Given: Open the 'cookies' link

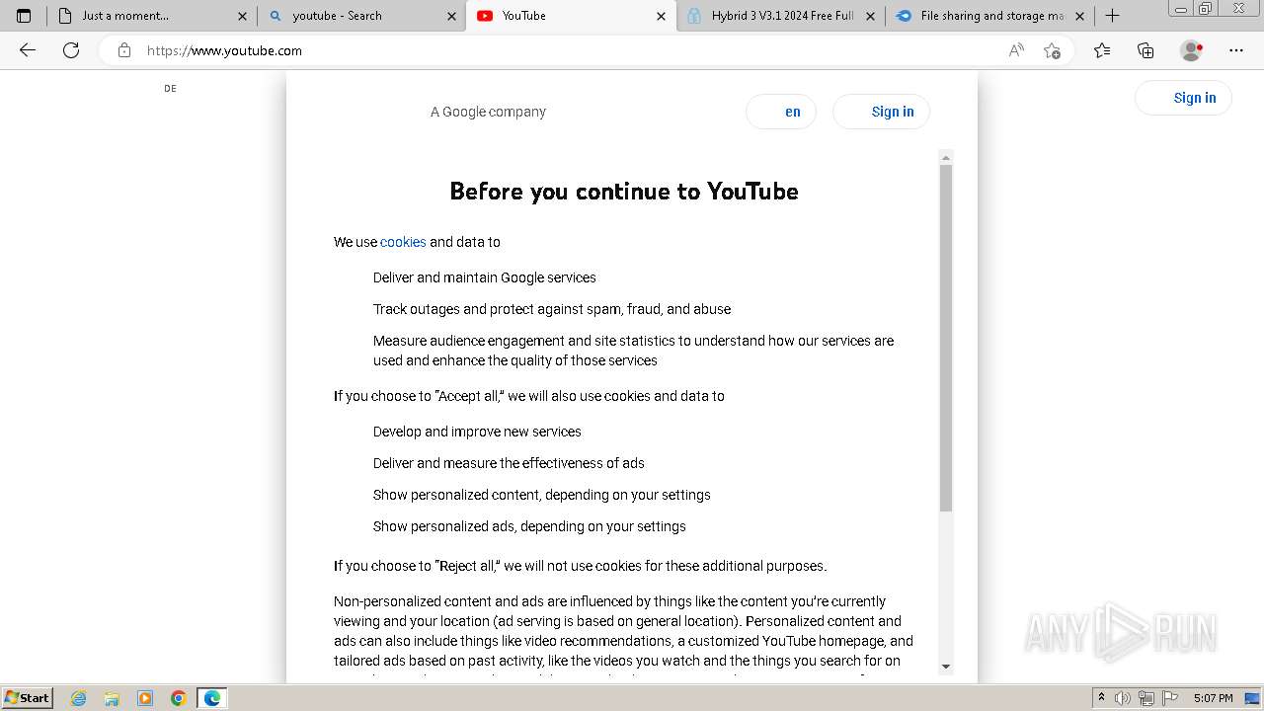Looking at the screenshot, I should pyautogui.click(x=403, y=242).
